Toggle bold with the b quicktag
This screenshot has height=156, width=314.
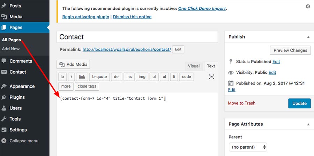62,77
